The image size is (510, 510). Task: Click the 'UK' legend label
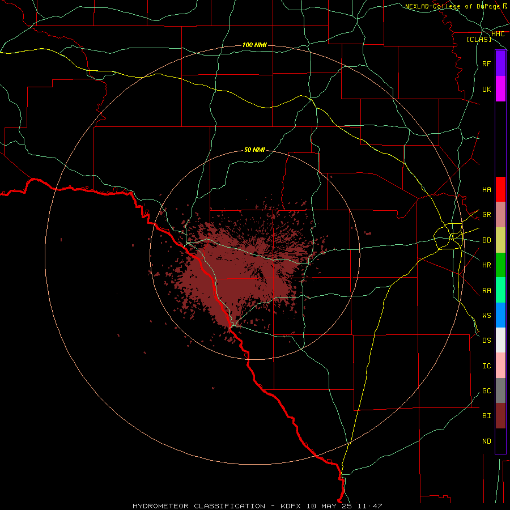pyautogui.click(x=487, y=89)
